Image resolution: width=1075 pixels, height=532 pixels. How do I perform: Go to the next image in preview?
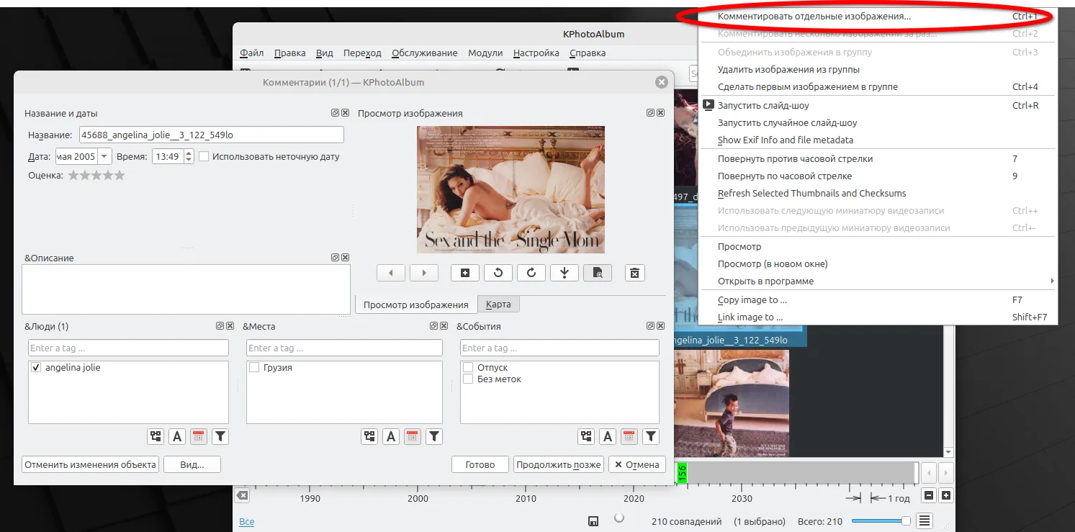click(x=424, y=273)
